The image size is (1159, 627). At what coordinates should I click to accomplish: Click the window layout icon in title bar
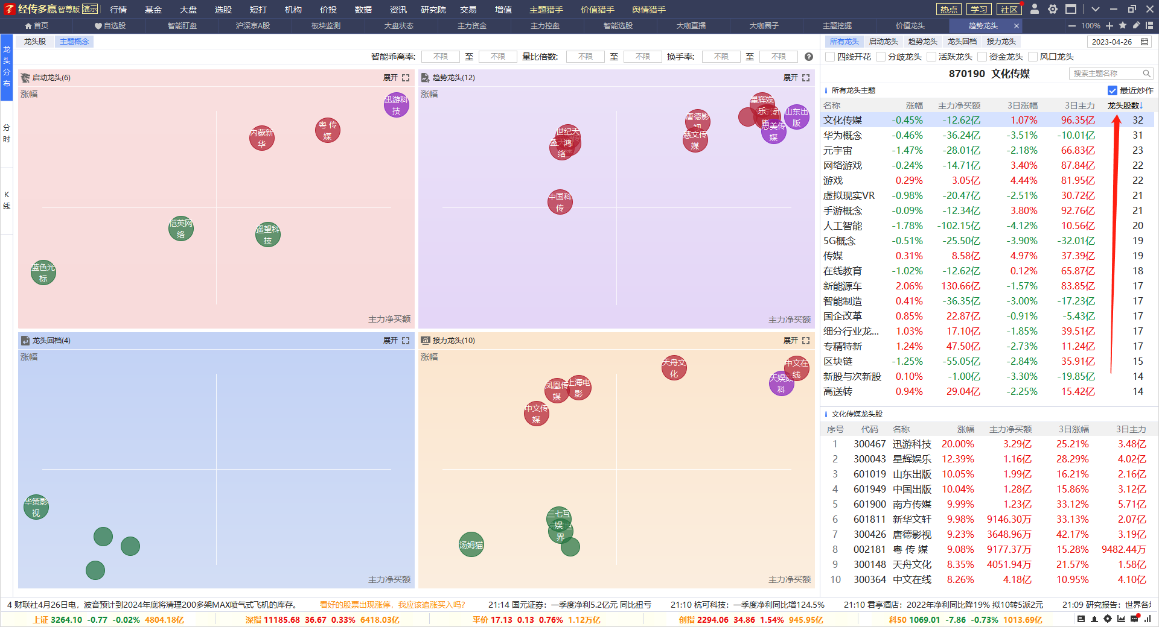1071,9
